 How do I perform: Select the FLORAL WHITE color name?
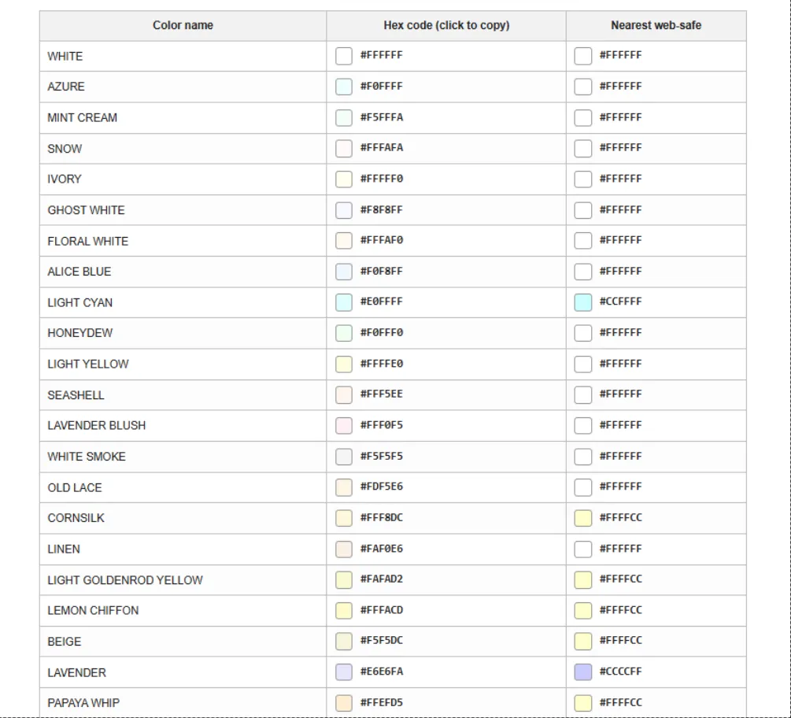[88, 241]
